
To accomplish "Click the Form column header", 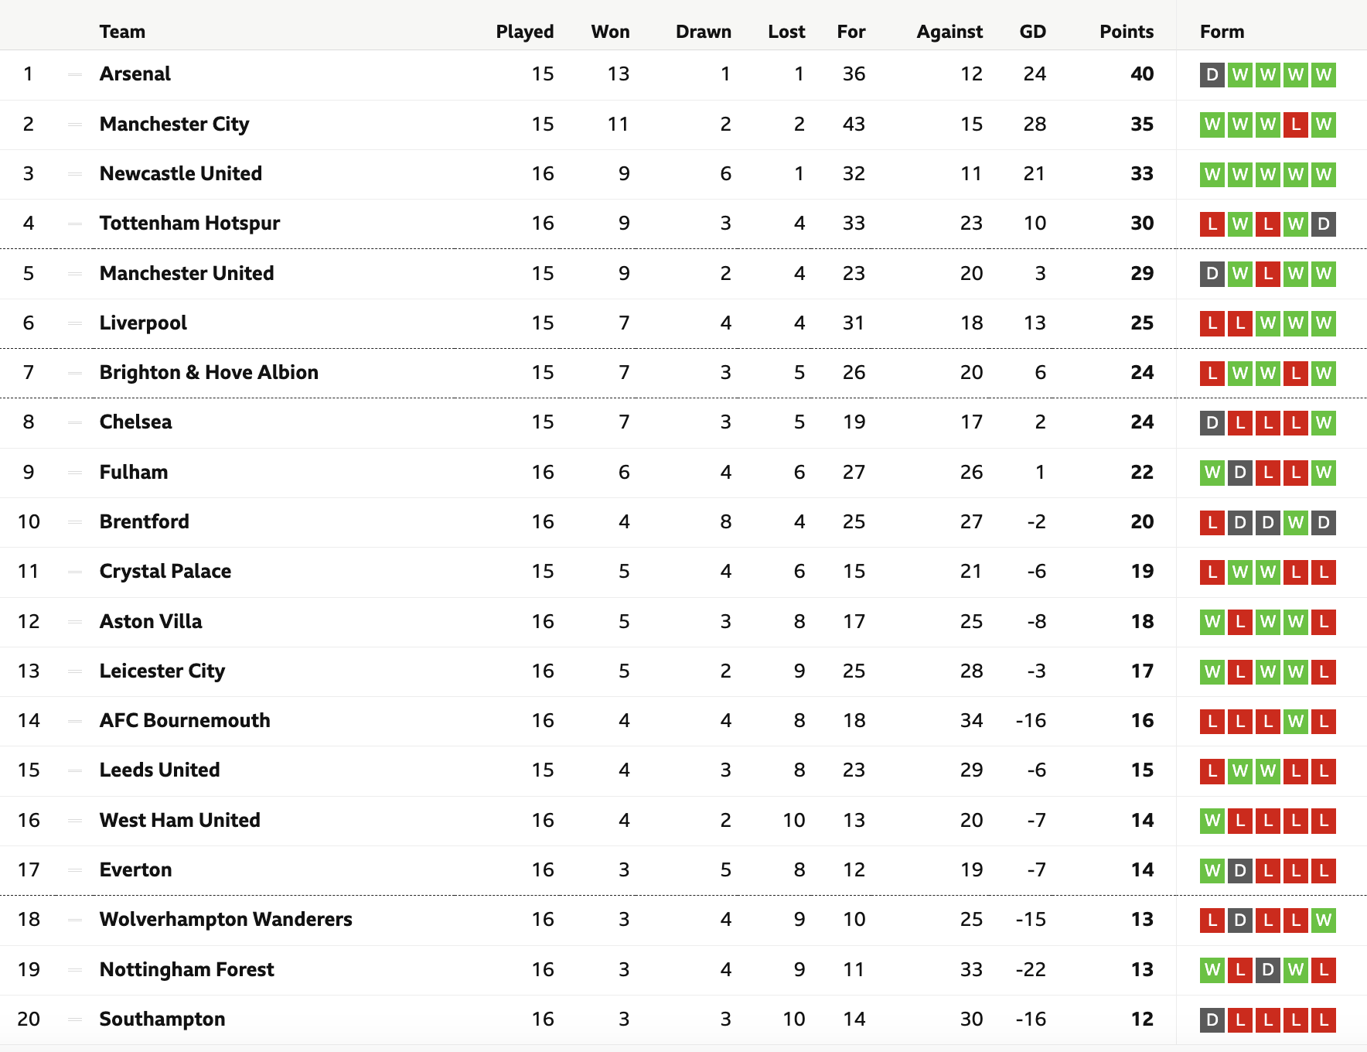I will point(1222,32).
